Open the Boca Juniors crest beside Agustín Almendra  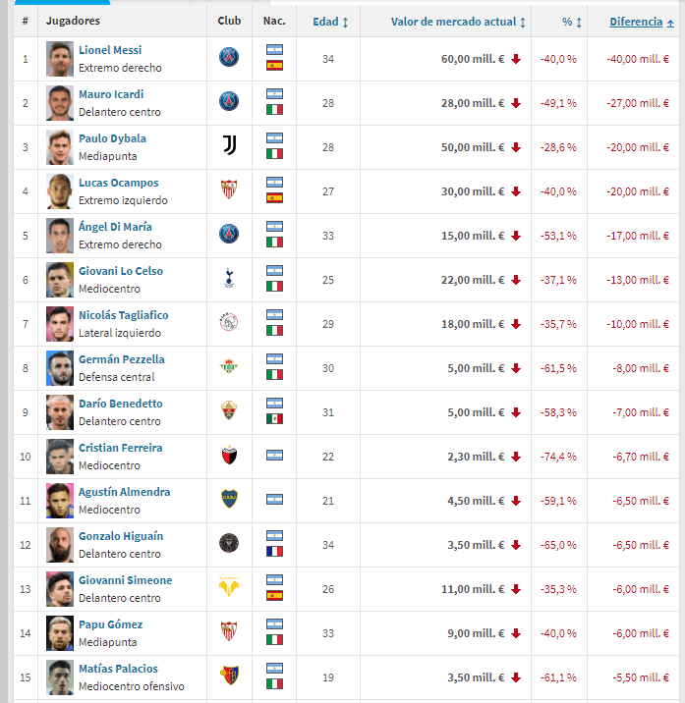tap(229, 500)
